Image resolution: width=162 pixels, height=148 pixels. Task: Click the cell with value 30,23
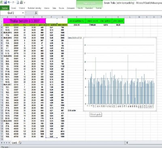tap(118, 25)
